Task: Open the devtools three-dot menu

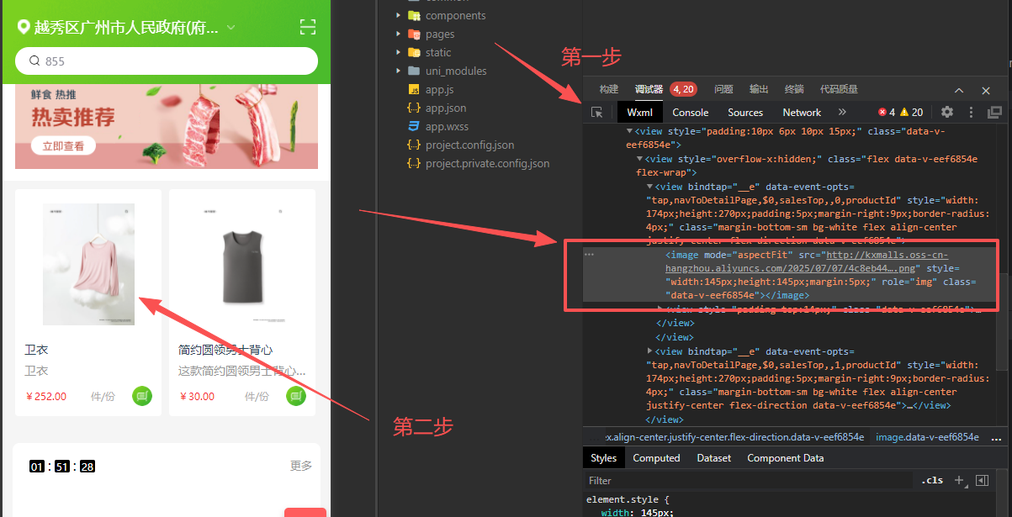Action: 971,112
